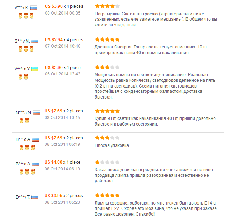
Task: Click the one-star rating on the US $4.80 review
Action: tap(107, 162)
